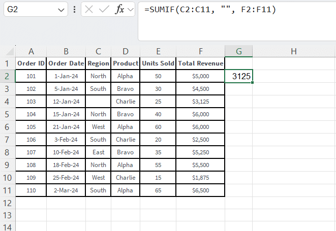Expand the dropdown beside the fx icon
This screenshot has height=231, width=336.
click(x=130, y=10)
